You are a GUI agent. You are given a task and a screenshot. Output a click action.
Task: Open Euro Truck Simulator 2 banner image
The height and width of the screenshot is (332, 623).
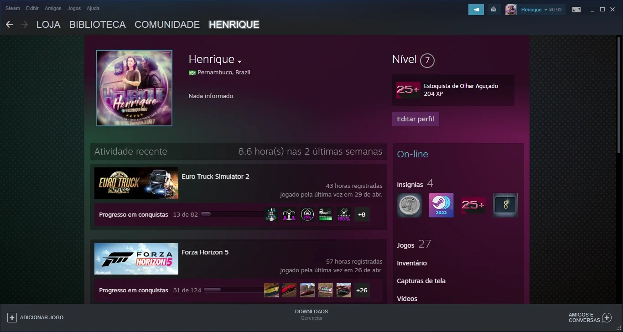click(x=136, y=183)
